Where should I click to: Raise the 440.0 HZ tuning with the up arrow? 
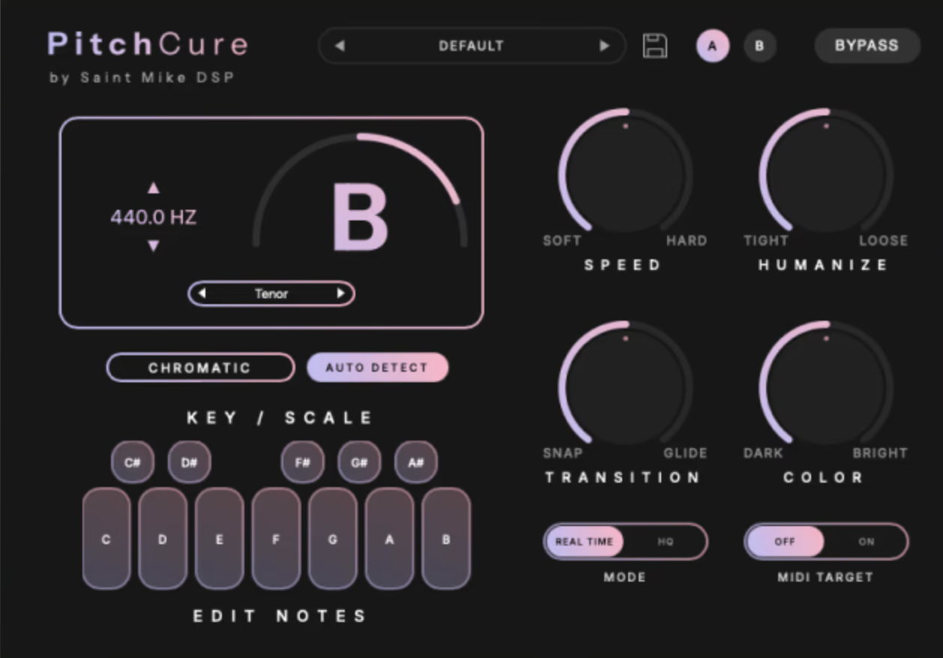(x=154, y=188)
